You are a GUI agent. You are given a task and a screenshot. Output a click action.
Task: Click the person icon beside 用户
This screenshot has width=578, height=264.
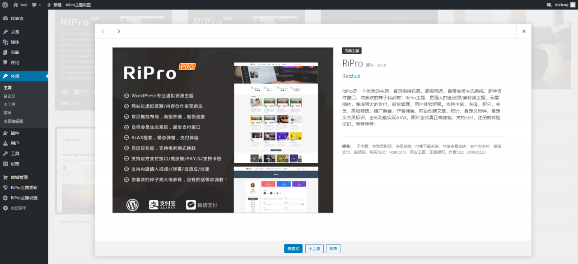(x=5, y=143)
